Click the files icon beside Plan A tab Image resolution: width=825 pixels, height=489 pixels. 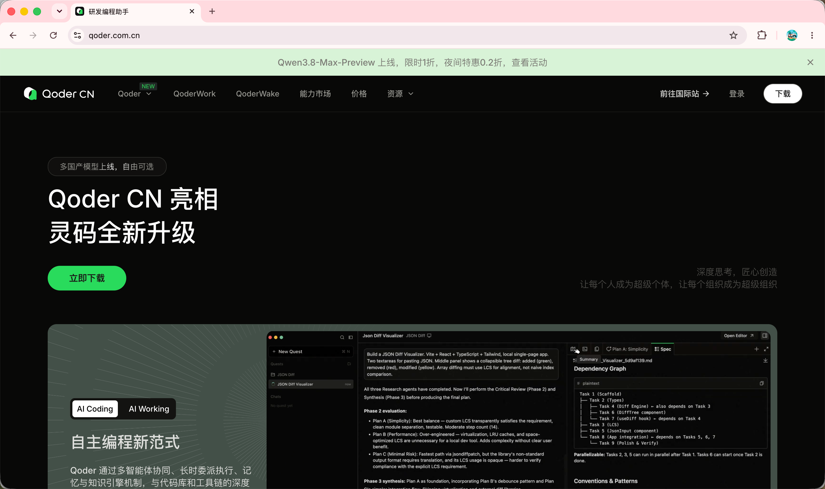597,349
